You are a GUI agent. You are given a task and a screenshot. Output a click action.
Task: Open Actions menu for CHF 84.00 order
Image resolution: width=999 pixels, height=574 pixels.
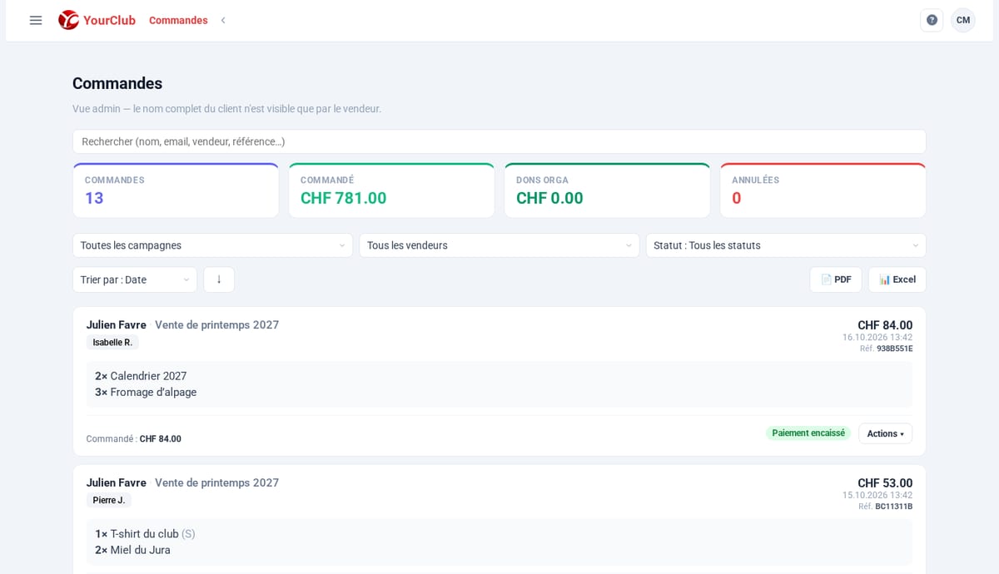click(x=886, y=433)
